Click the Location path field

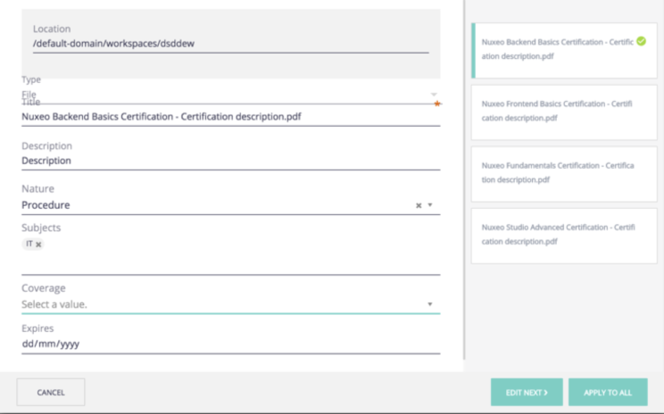click(223, 44)
